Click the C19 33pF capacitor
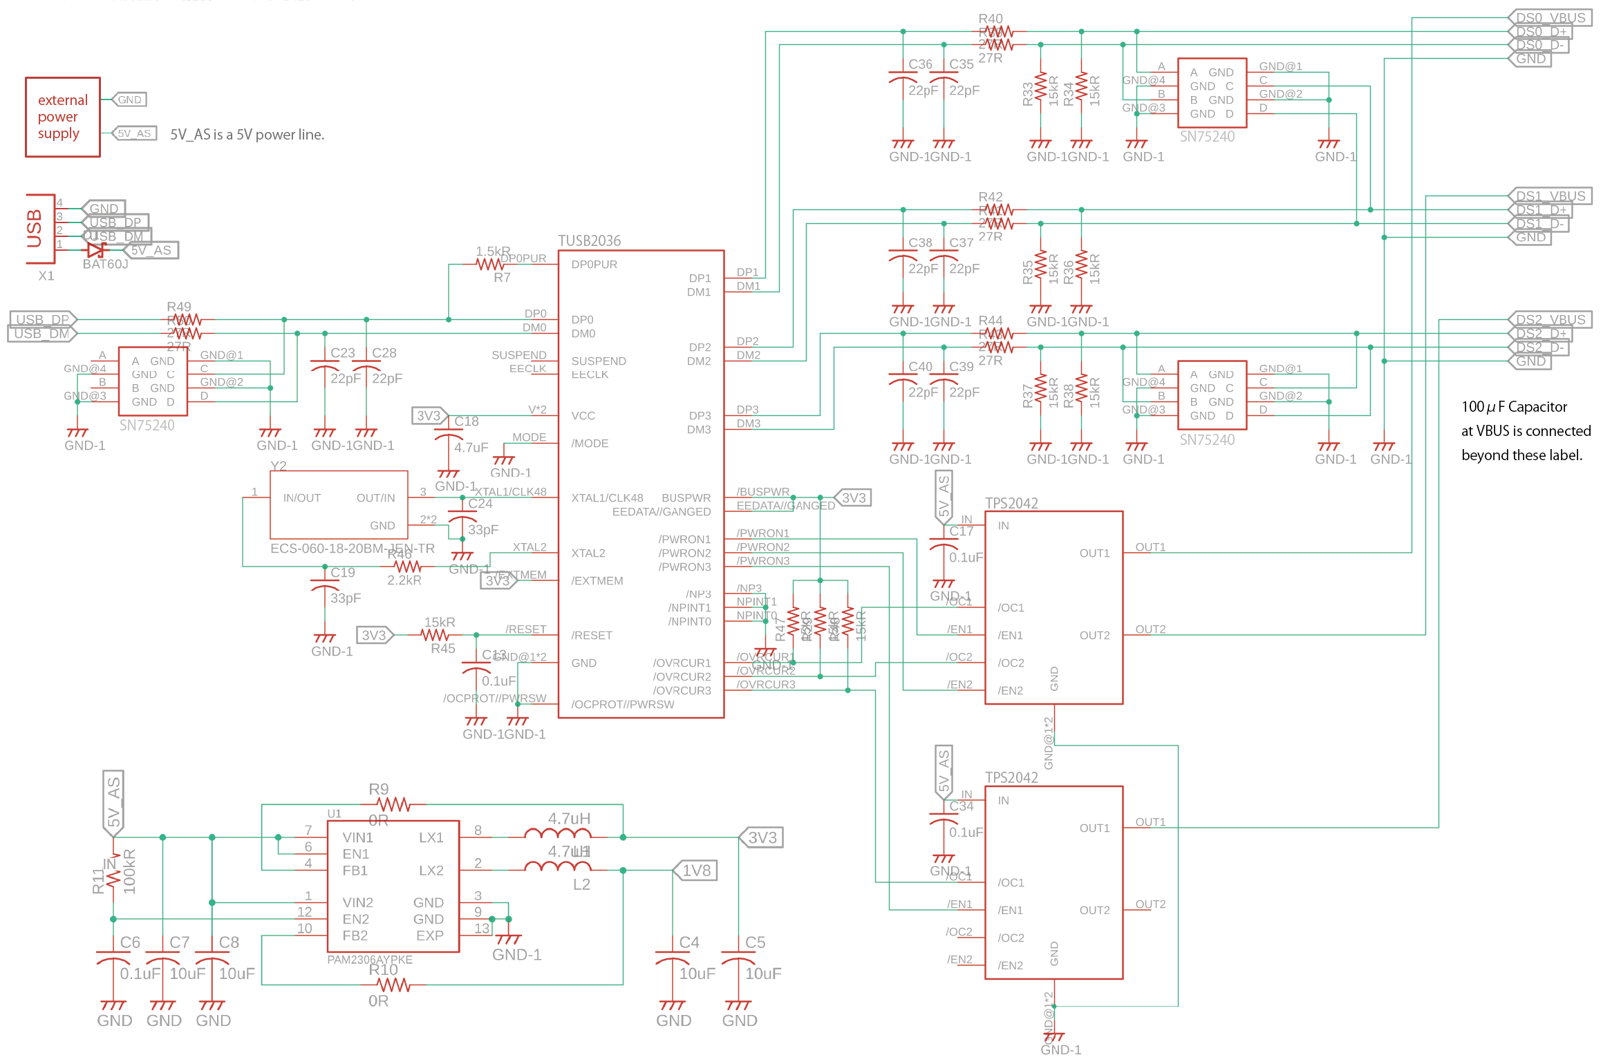Screen dimensions: 1612x1064 325,584
